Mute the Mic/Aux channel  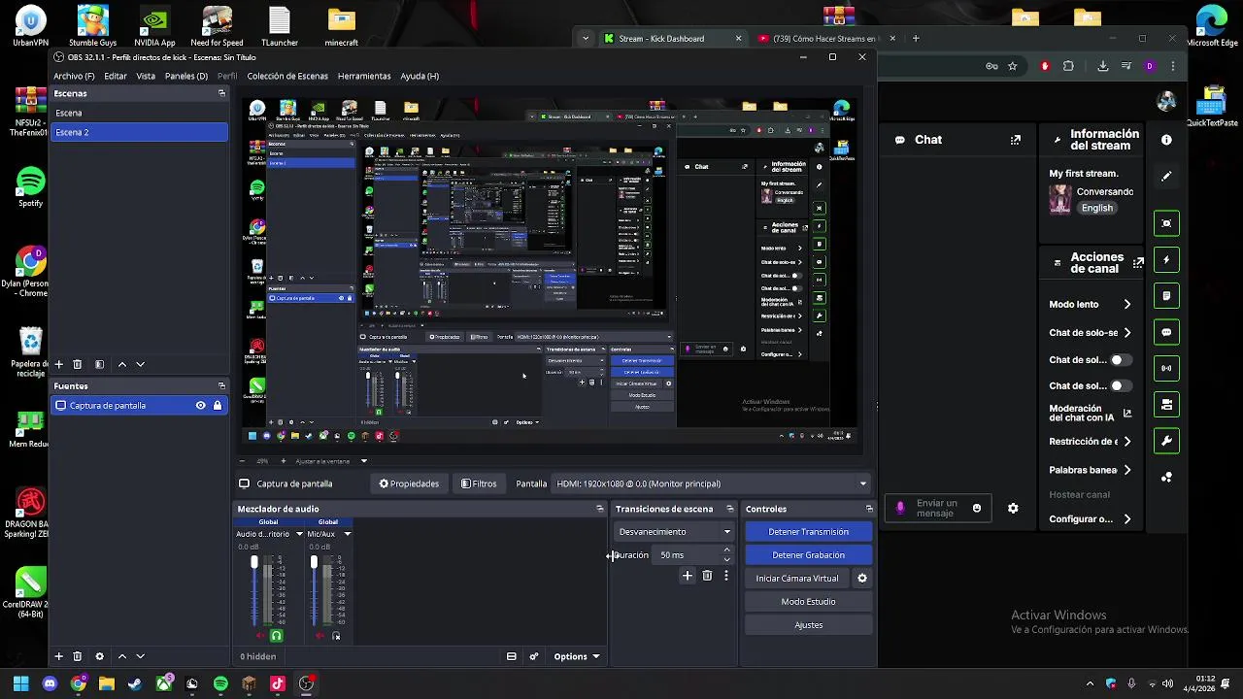tap(319, 636)
